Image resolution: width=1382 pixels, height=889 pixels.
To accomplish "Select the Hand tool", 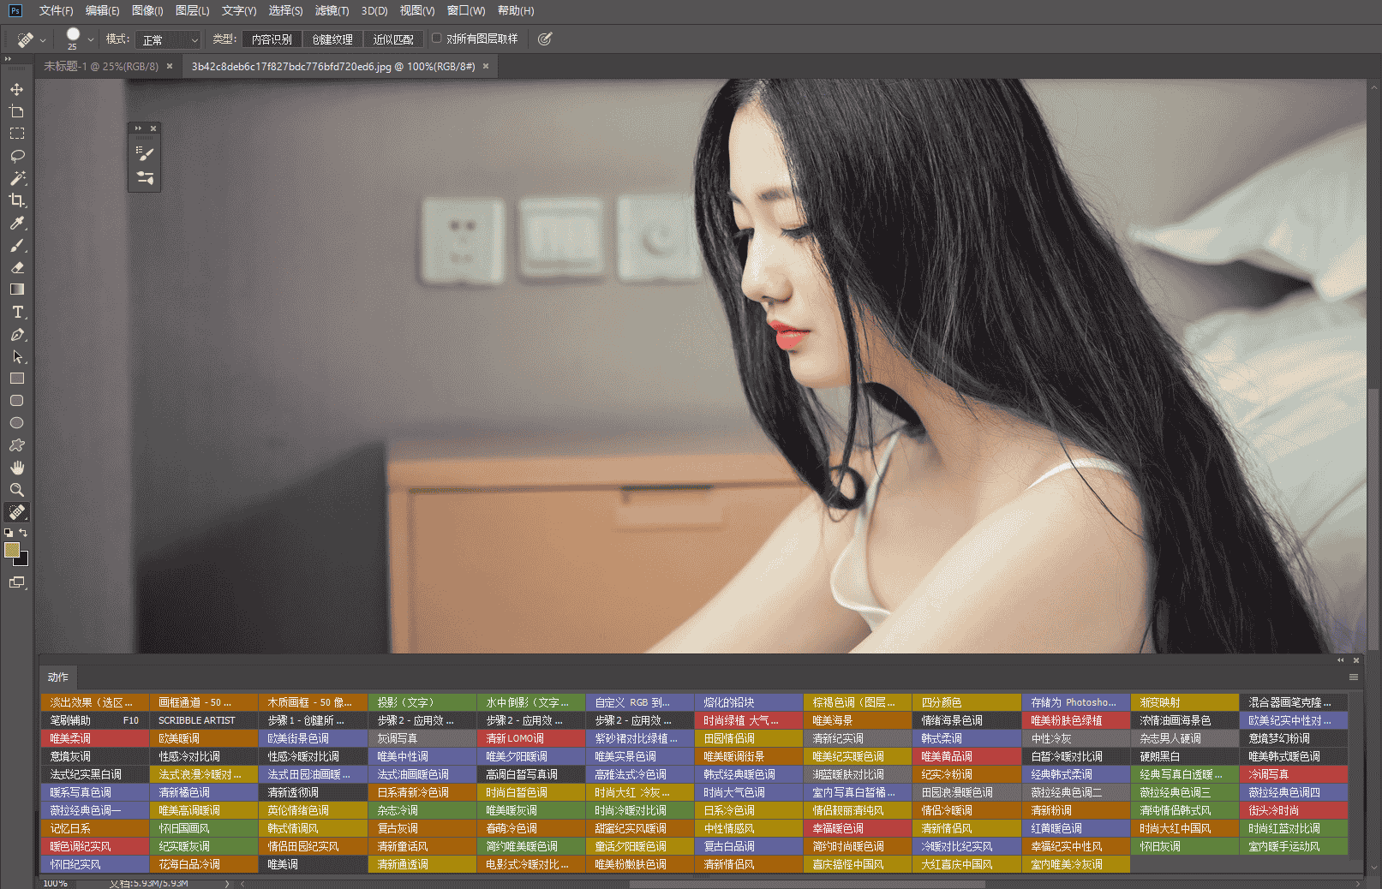I will (16, 468).
